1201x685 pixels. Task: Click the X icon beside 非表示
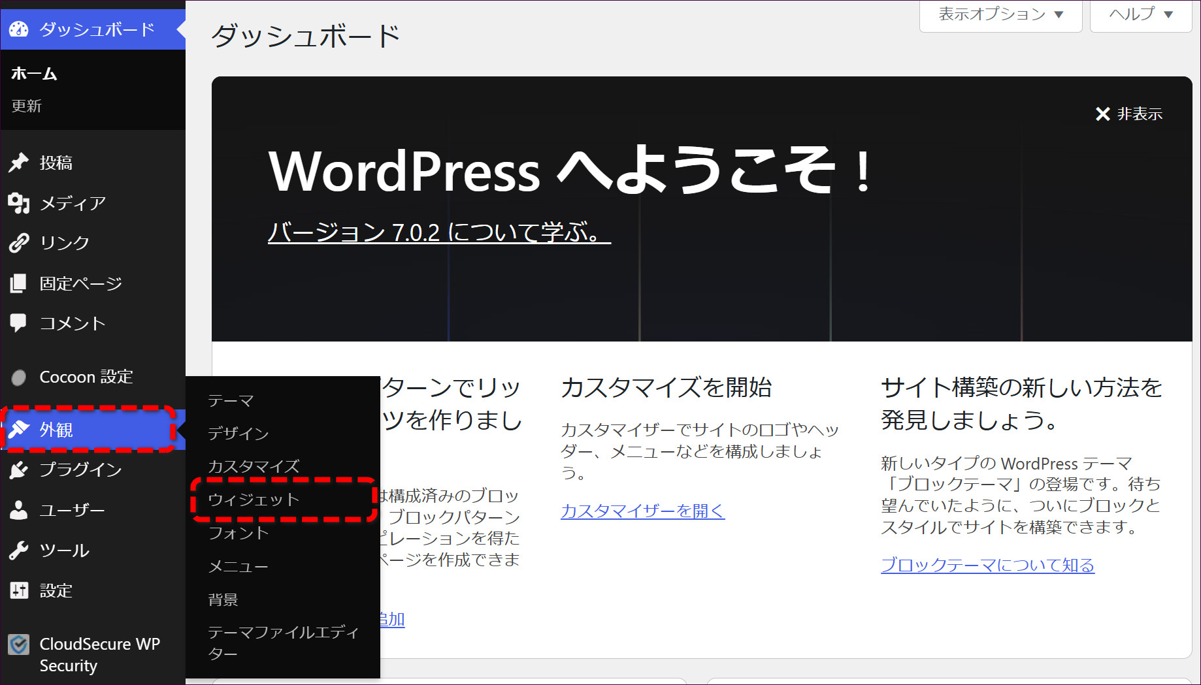click(x=1103, y=114)
